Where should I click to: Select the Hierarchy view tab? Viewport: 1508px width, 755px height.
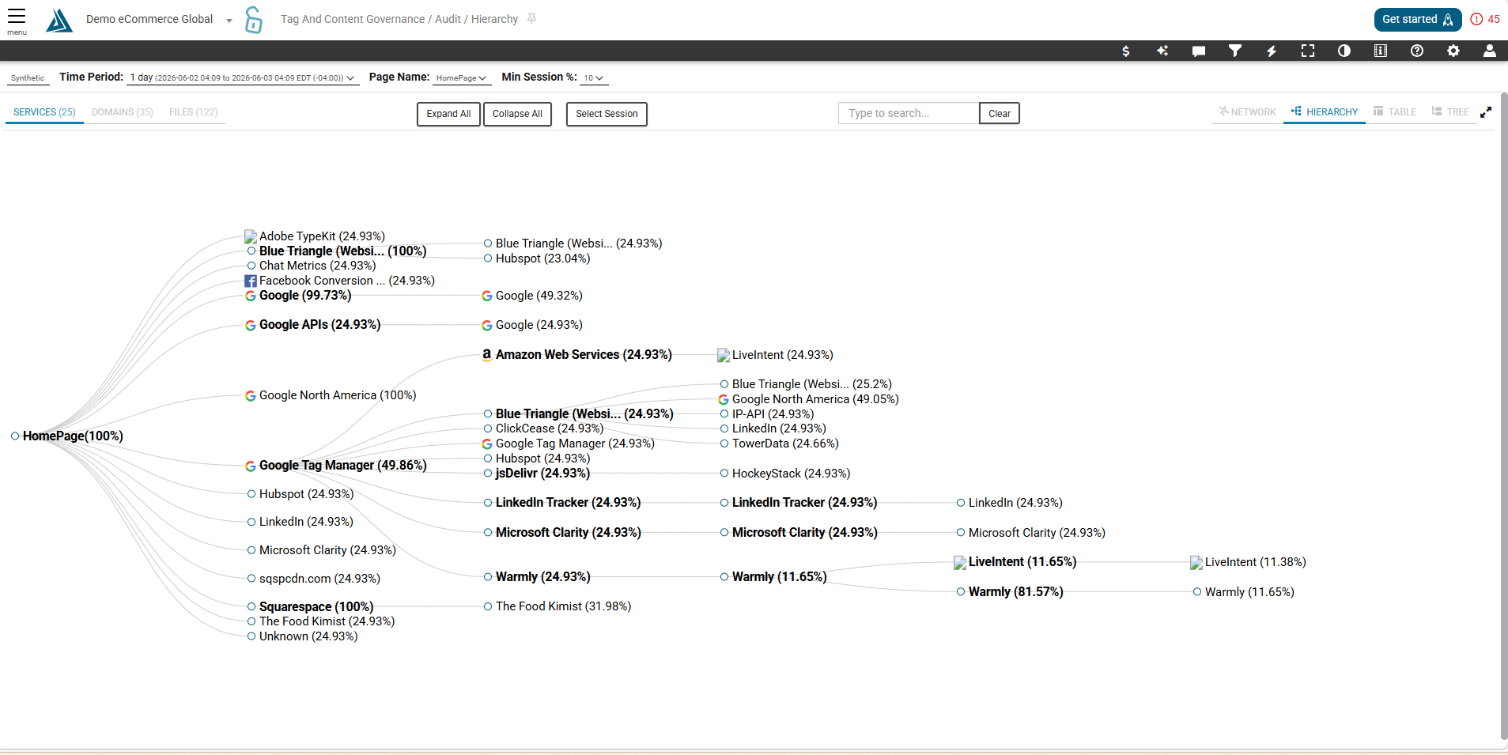pos(1325,112)
